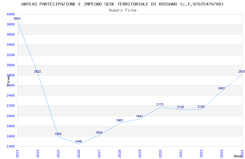This screenshot has width=245, height=159.
Task: Click x-axis year 2017
Action: 99,154
